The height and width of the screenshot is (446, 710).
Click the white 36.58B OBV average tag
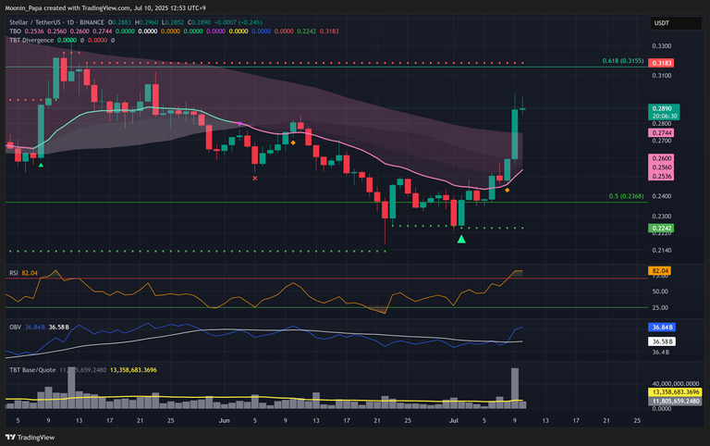[662, 341]
